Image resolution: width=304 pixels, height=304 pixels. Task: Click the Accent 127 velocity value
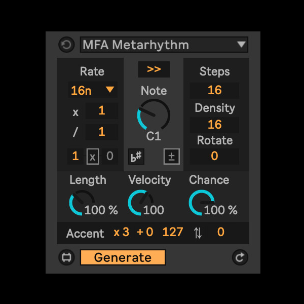[173, 232]
